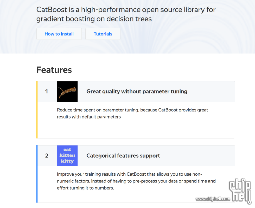Image resolution: width=255 pixels, height=208 pixels.
Task: Click the empty area inside feature 1 card
Action: point(136,129)
